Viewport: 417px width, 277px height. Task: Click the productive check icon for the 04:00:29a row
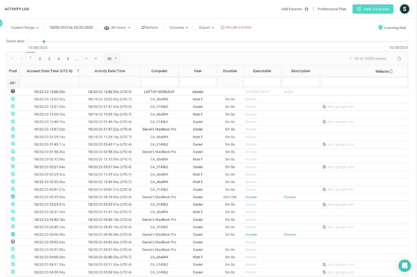coord(13,257)
